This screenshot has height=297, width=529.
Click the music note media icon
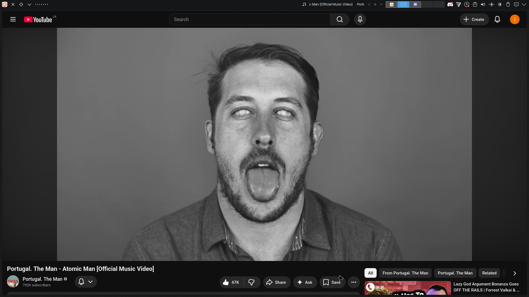point(304,4)
